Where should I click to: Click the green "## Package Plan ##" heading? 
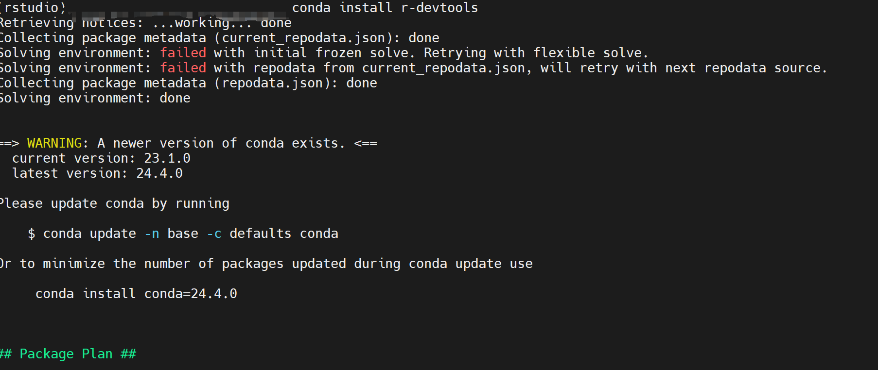point(68,354)
